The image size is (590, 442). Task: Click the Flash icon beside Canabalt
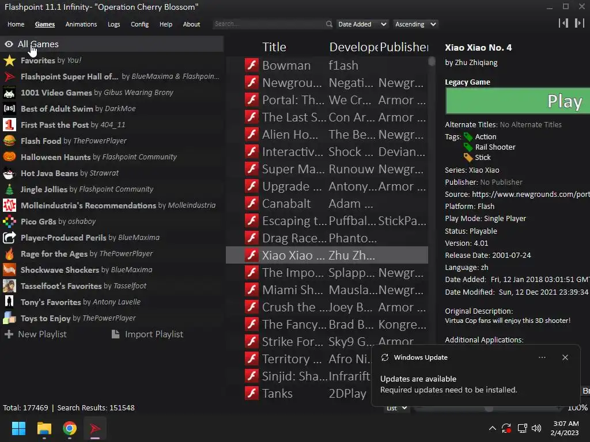tap(252, 204)
